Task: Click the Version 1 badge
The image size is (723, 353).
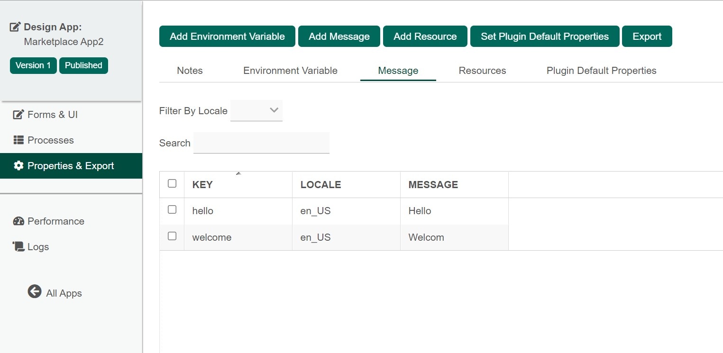Action: pyautogui.click(x=33, y=65)
